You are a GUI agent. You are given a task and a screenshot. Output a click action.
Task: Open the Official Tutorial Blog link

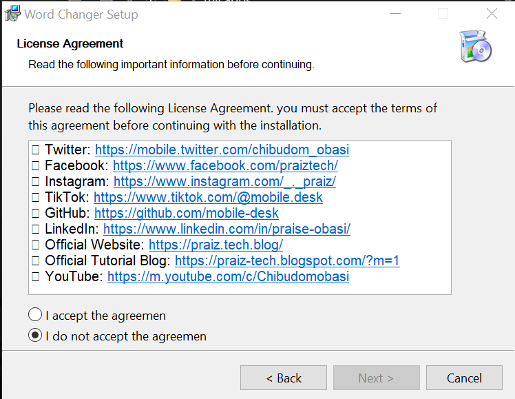(x=287, y=260)
